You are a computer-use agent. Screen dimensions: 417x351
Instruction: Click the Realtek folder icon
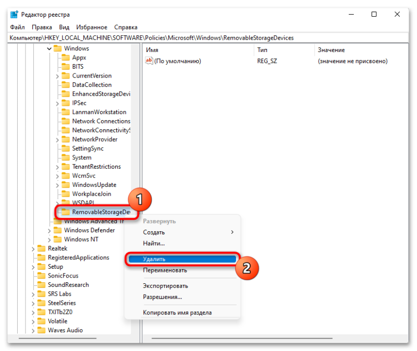coord(41,248)
